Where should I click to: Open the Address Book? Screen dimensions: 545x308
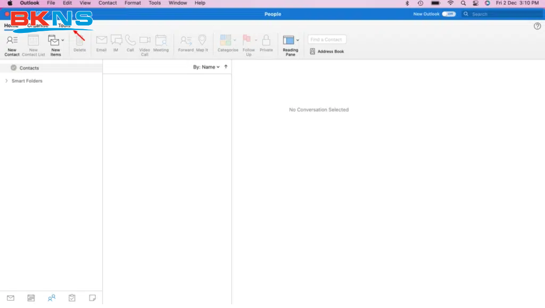pyautogui.click(x=326, y=52)
